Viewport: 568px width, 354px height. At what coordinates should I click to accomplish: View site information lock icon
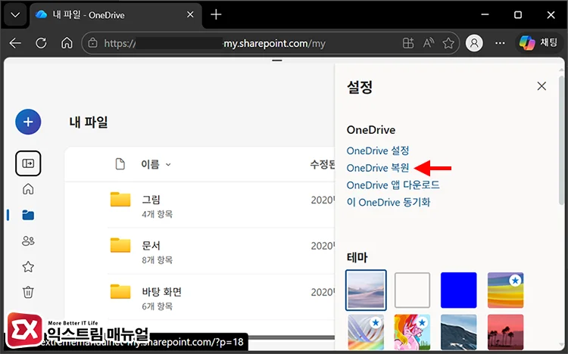tap(92, 43)
